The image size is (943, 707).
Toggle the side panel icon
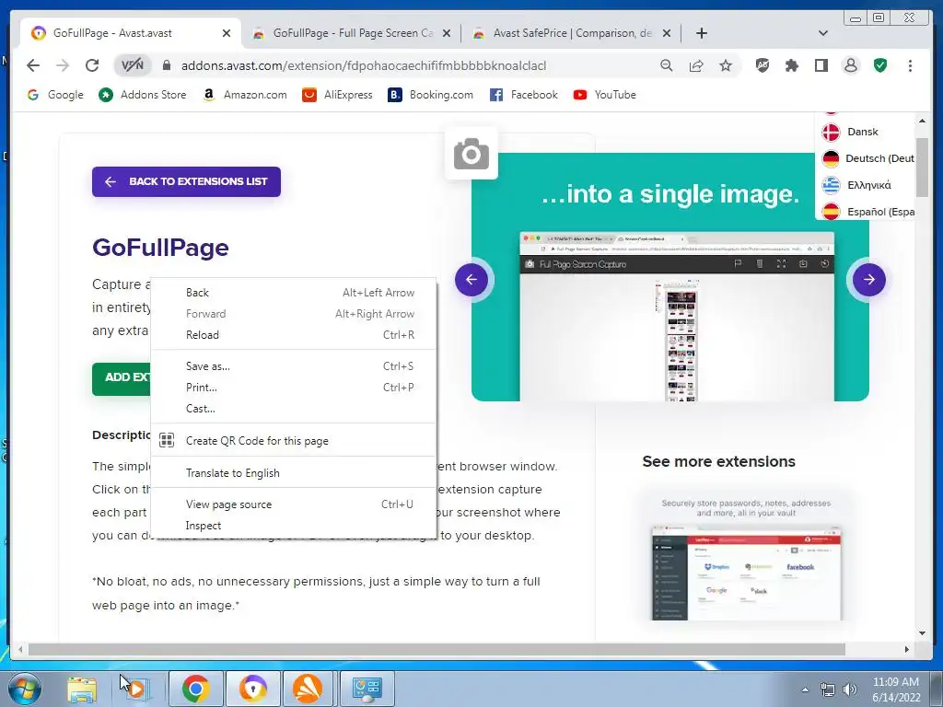click(821, 65)
